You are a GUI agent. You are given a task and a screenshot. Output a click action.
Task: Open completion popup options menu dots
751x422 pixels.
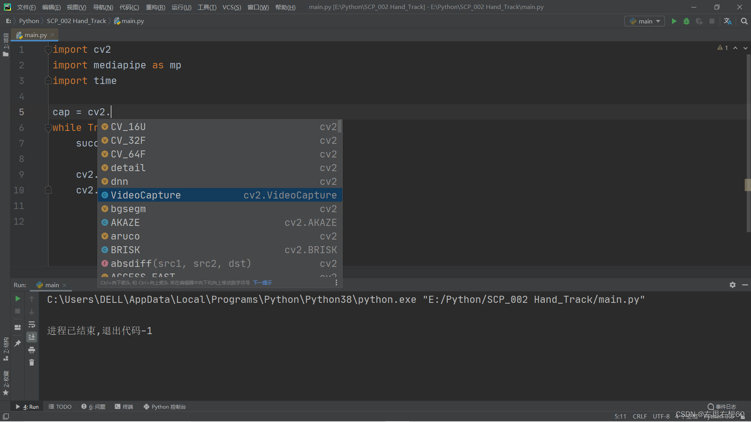click(x=336, y=283)
